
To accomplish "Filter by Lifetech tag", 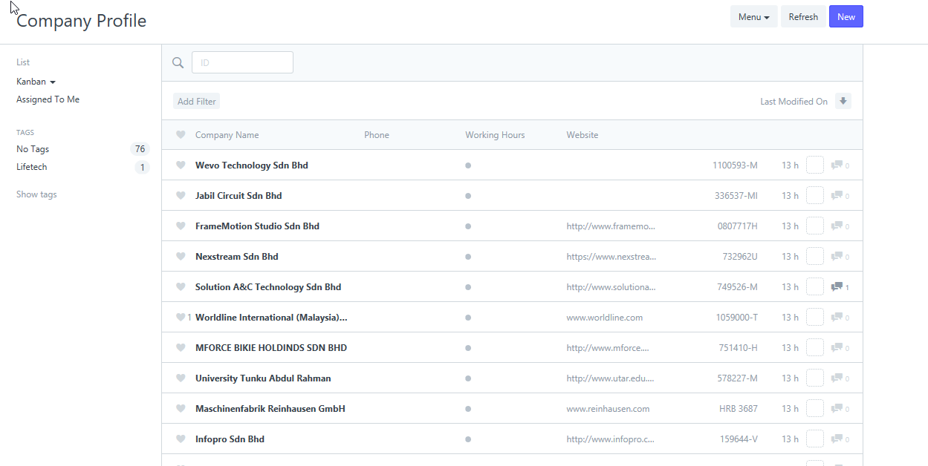I will (x=32, y=167).
